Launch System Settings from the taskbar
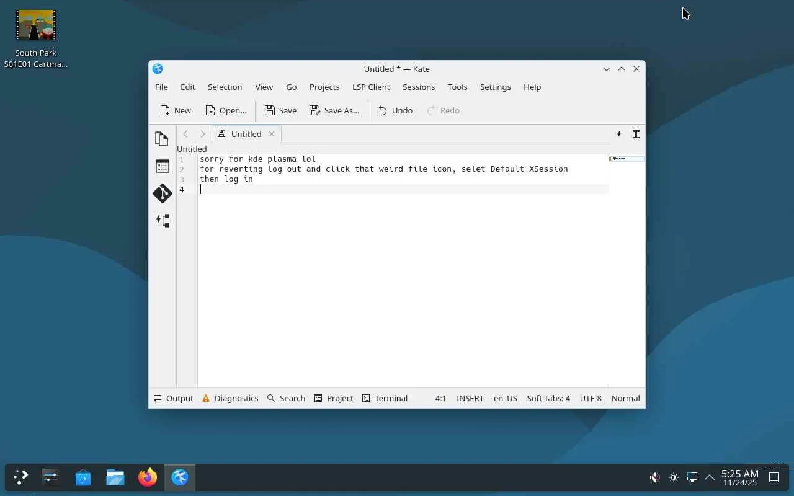The height and width of the screenshot is (496, 794). 51,477
